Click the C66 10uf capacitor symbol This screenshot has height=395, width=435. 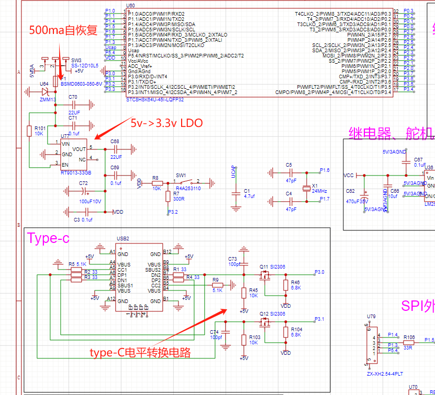387,186
